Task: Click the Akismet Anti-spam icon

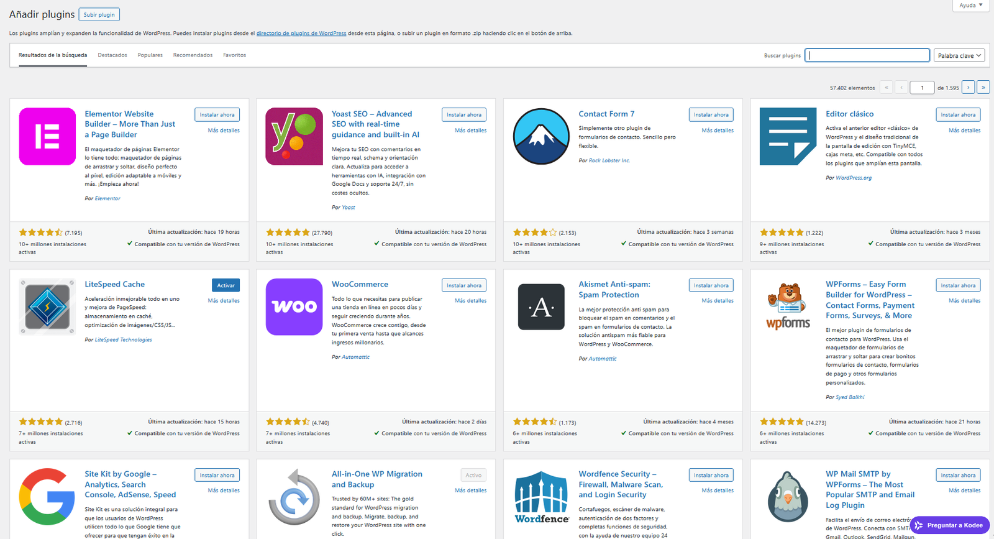Action: [x=541, y=307]
